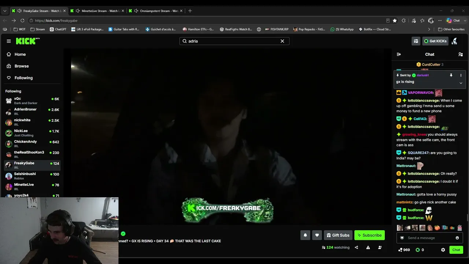Screen dimensions: 469x264
Task: Open VAPORWAVOR's profile in chat
Action: click(x=421, y=93)
